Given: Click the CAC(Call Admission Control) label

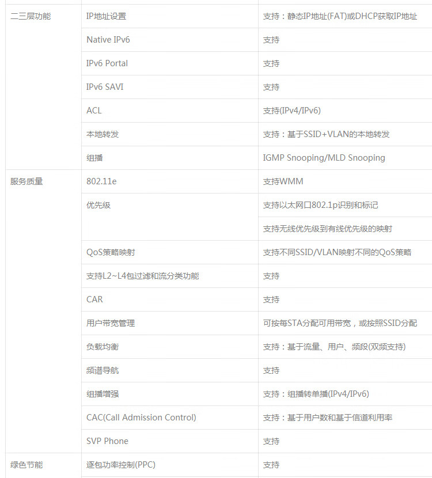Looking at the screenshot, I should [x=141, y=418].
